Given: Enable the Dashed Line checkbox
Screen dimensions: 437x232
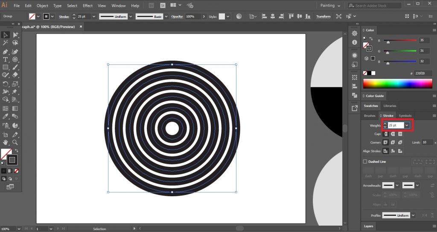Looking at the screenshot, I should 365,161.
